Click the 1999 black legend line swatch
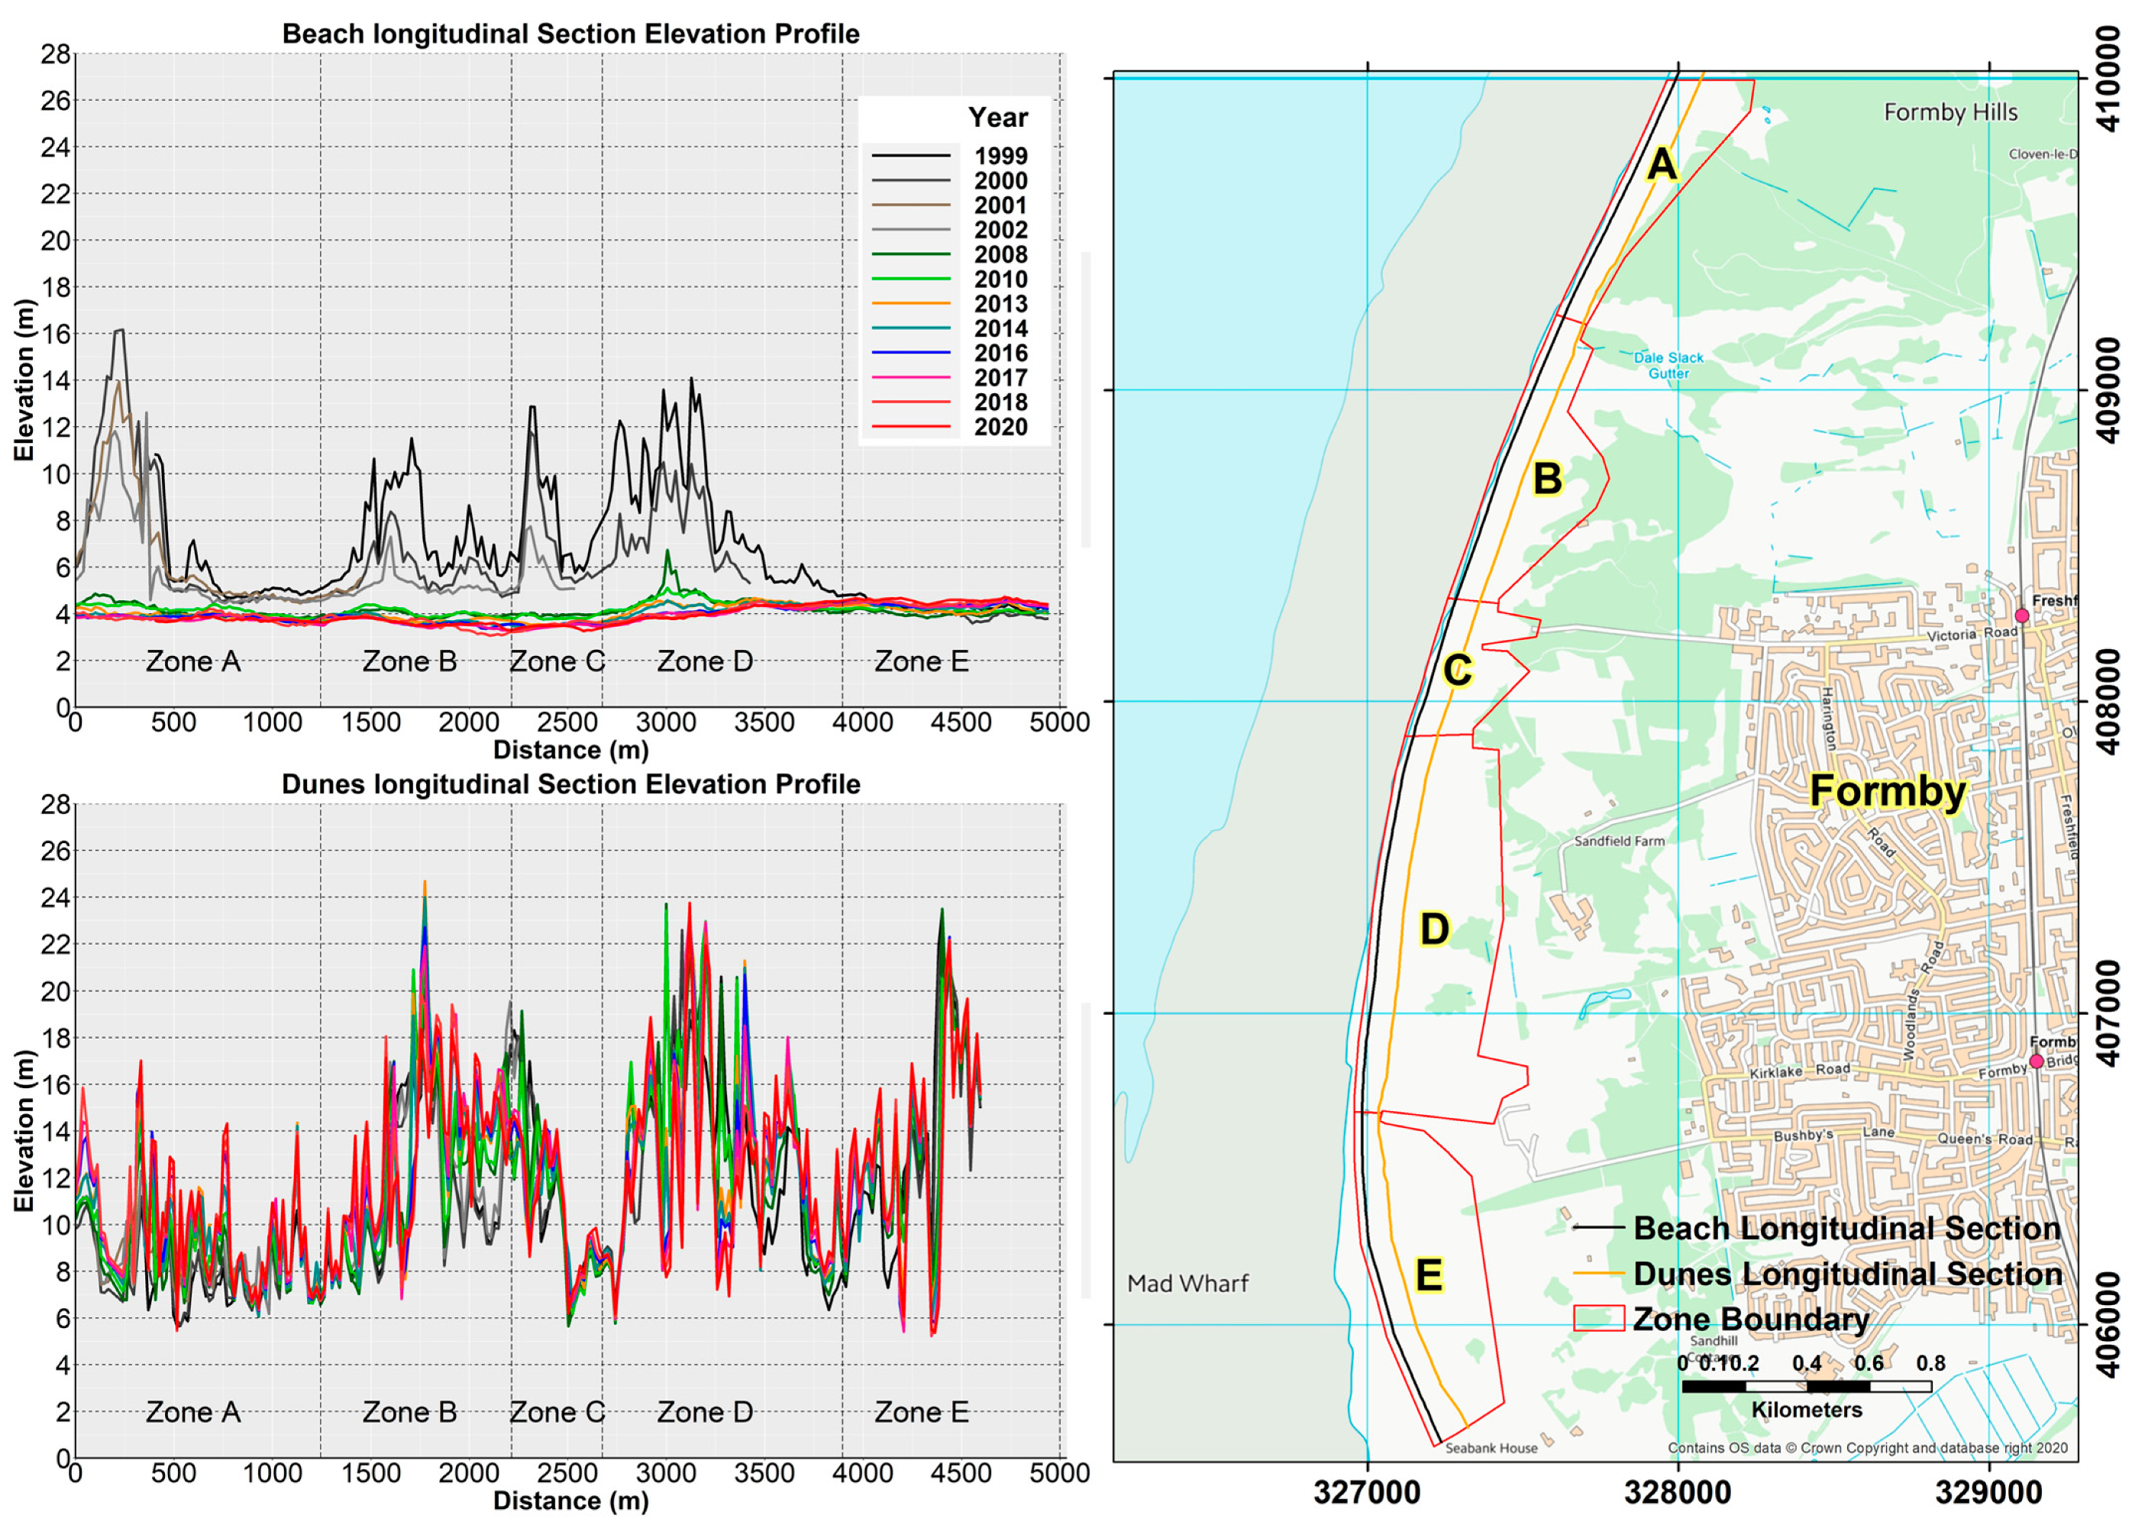Screen dimensions: 2145x1522 click(910, 157)
